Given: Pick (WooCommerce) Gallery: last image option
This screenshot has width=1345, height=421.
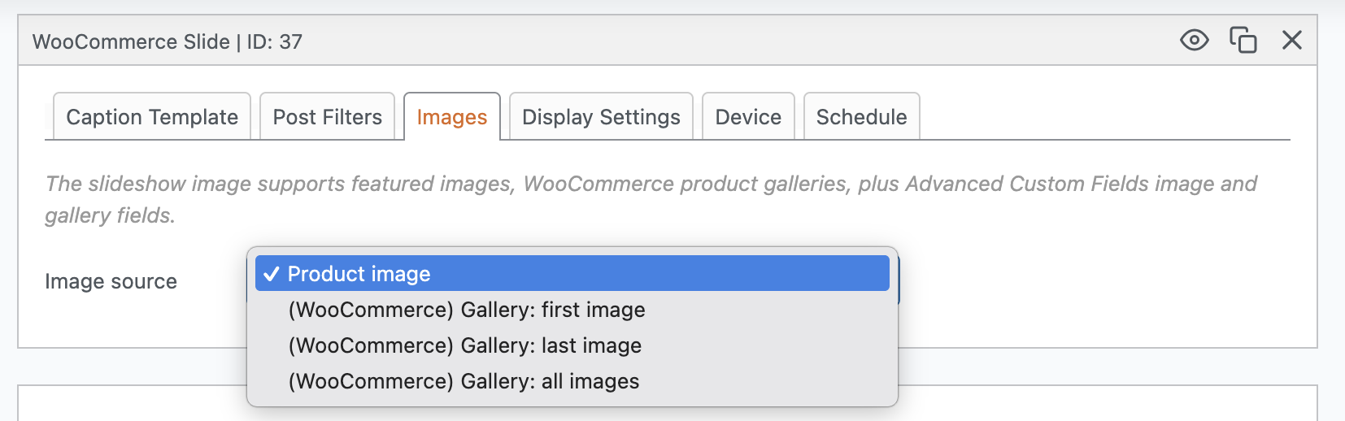Looking at the screenshot, I should click(x=464, y=345).
